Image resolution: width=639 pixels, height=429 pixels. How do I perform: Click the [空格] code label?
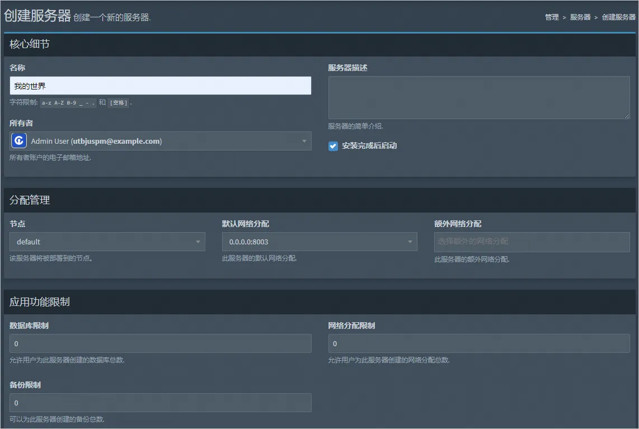pyautogui.click(x=119, y=103)
